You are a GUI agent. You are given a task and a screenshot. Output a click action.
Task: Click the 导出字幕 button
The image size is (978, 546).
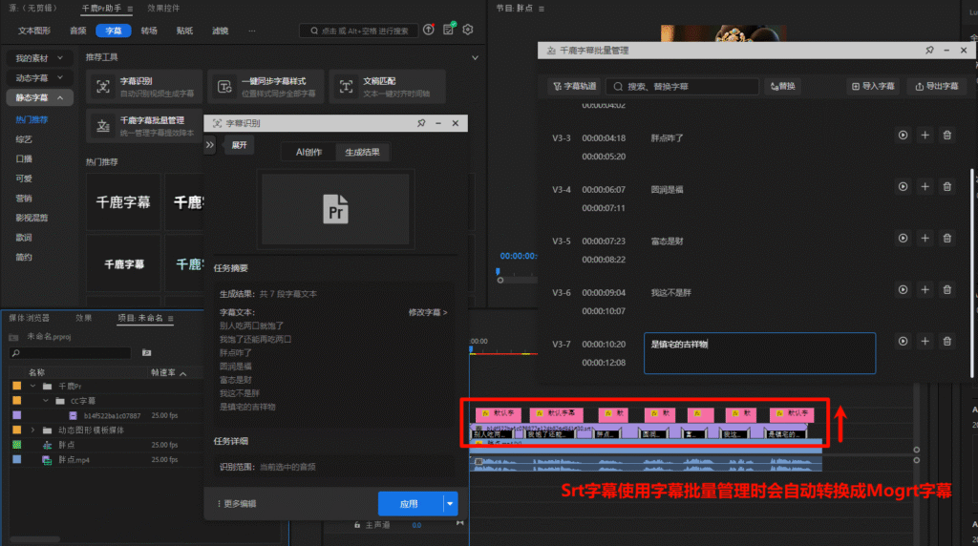click(937, 86)
